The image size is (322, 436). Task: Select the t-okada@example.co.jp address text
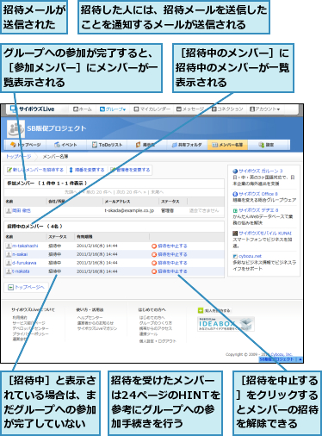(x=129, y=210)
